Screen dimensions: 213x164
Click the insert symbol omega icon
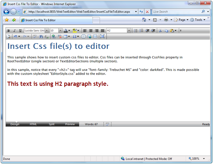pos(75,36)
